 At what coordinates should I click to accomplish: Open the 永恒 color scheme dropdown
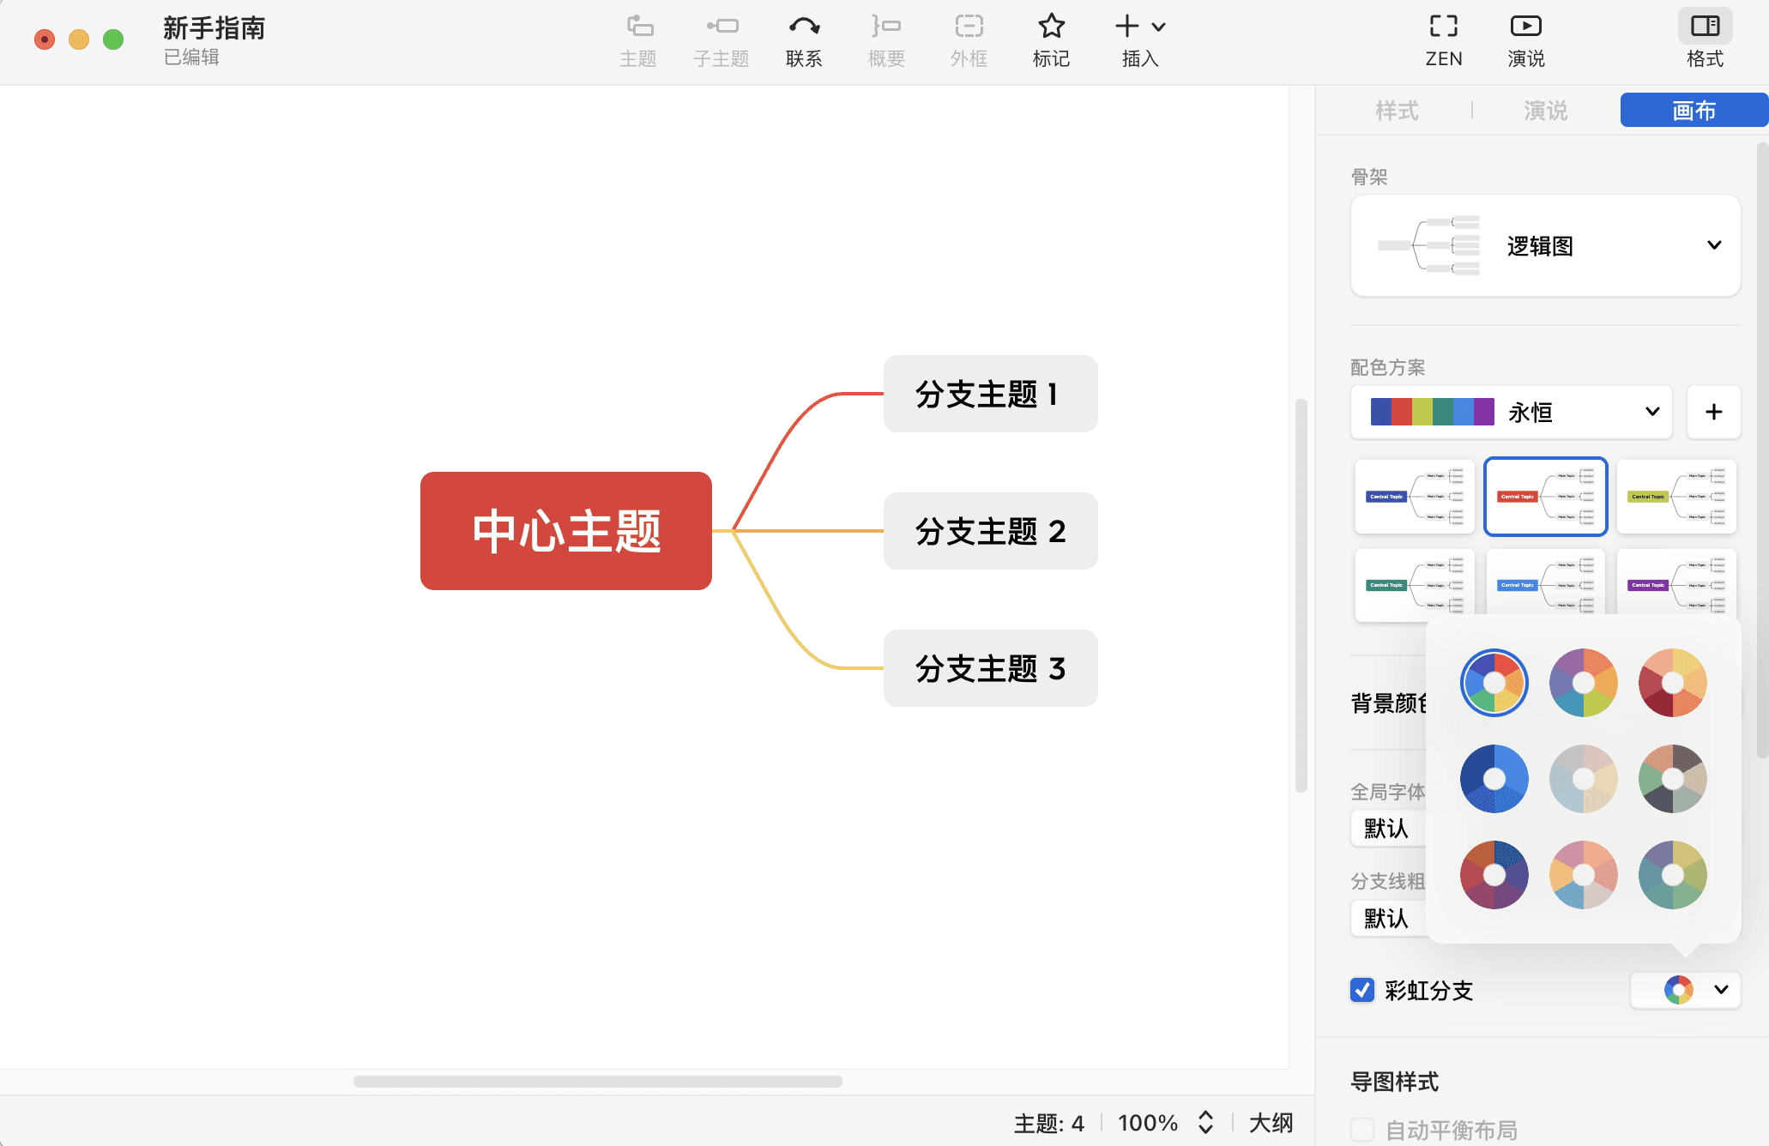pyautogui.click(x=1651, y=412)
